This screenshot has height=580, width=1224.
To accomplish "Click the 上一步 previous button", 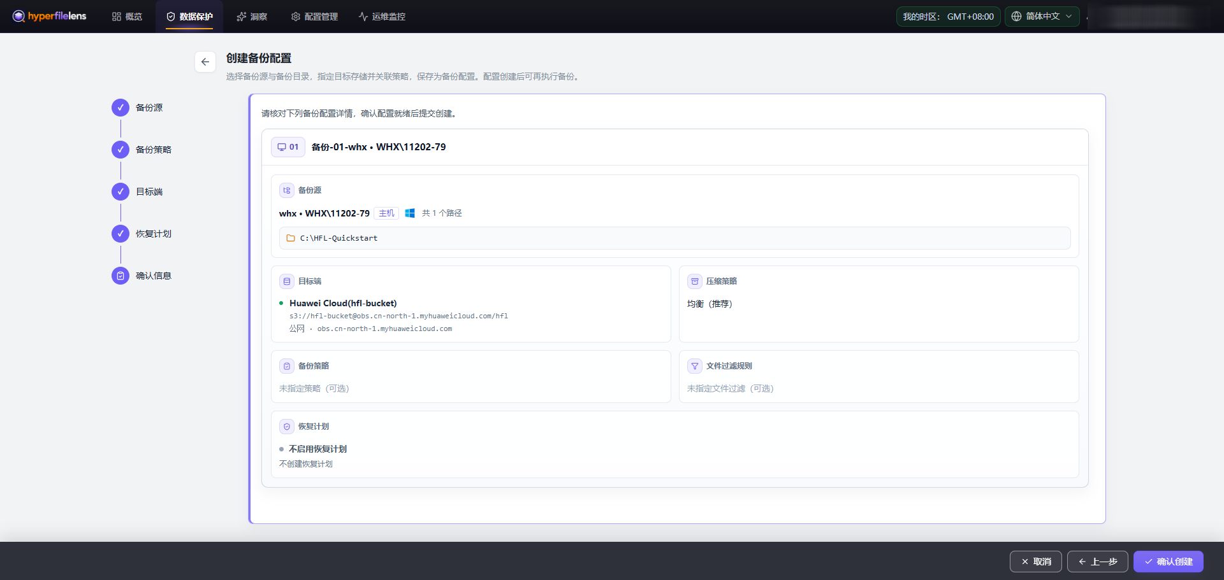I will pos(1098,562).
